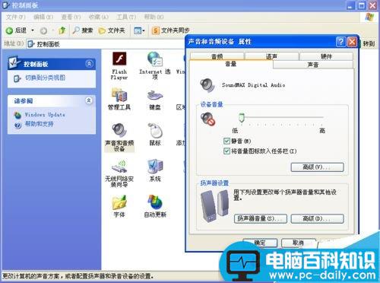Click the 取消 button
Screen dimensions: 380x283
click(x=299, y=243)
